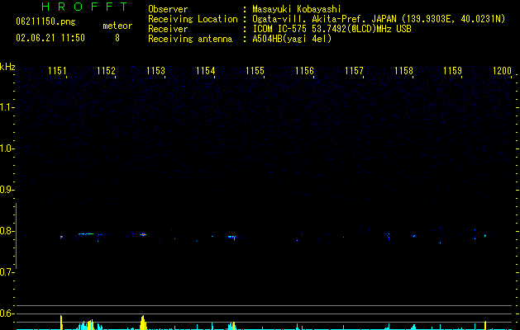Click frequency axis label 1.1
Viewport: 520px width, 330px height.
click(7, 107)
